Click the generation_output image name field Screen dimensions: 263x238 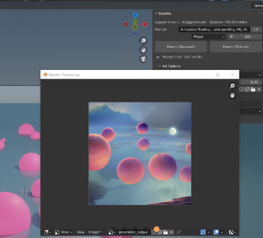click(x=133, y=232)
